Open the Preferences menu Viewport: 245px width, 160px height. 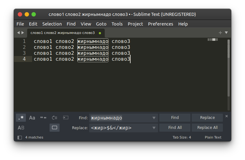pos(161,24)
